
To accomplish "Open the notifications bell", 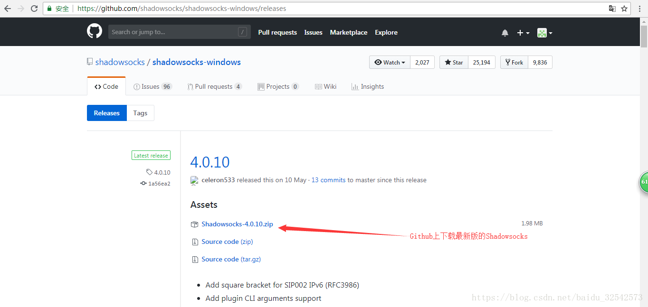I will pos(505,33).
